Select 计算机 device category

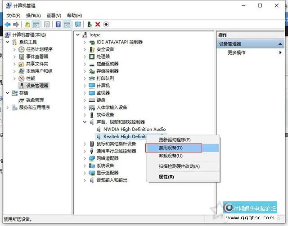(103, 86)
